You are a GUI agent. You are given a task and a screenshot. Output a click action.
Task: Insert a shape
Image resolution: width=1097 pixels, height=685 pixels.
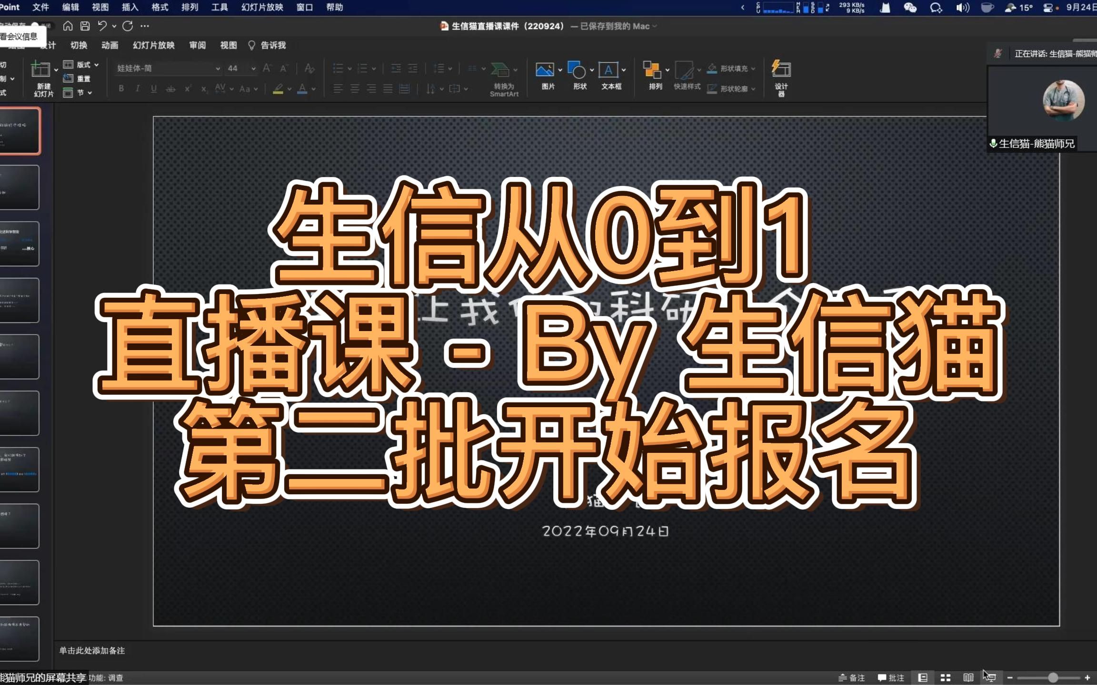[579, 76]
